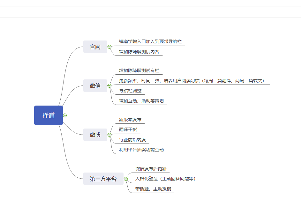301x214 pixels.
Task: Click the 禅道学院入口加入到顶部导航栏 subtopic
Action: pos(150,41)
